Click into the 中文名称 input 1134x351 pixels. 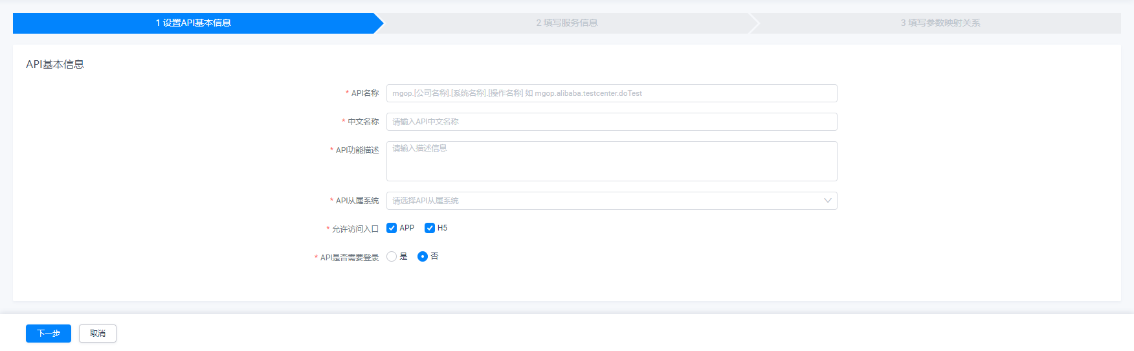[x=612, y=122]
